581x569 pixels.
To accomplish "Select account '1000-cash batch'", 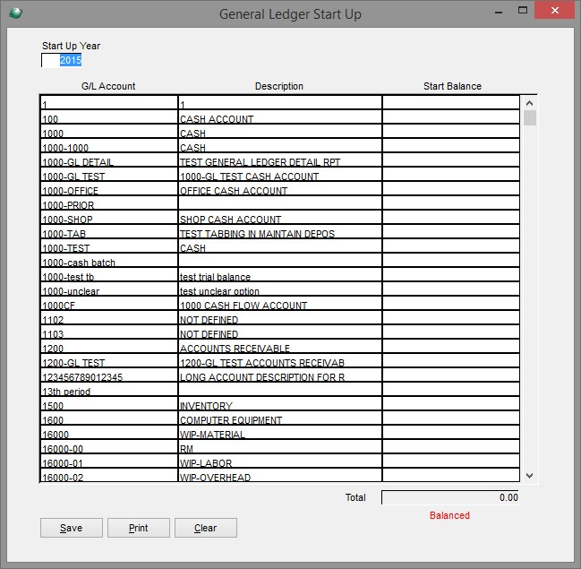I will pyautogui.click(x=109, y=261).
